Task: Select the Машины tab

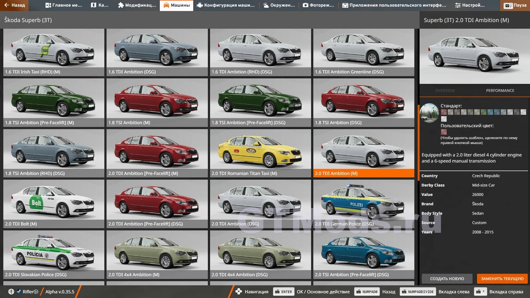Action: pos(177,5)
